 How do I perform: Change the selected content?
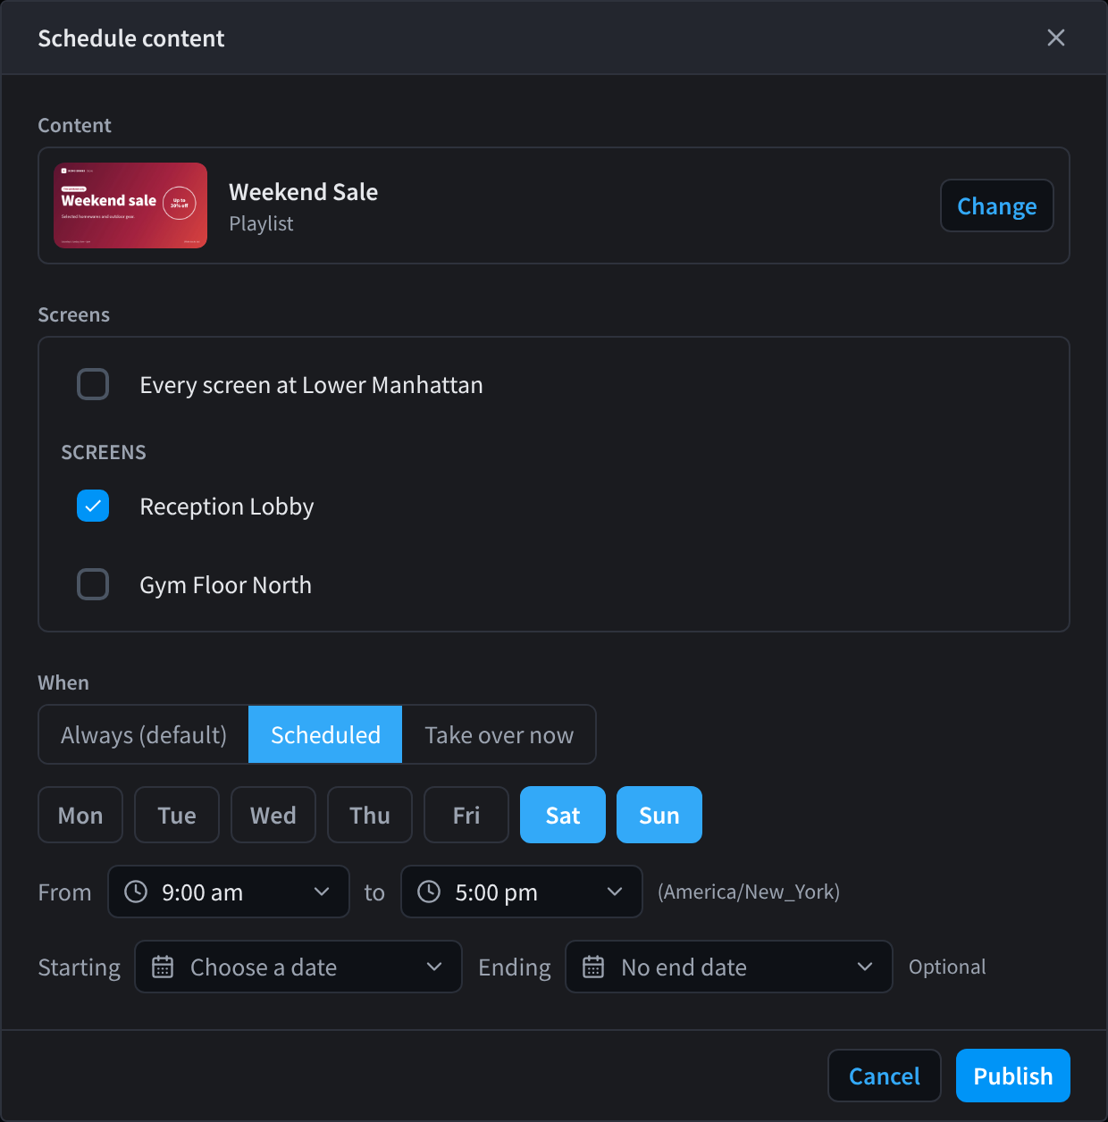pyautogui.click(x=997, y=205)
